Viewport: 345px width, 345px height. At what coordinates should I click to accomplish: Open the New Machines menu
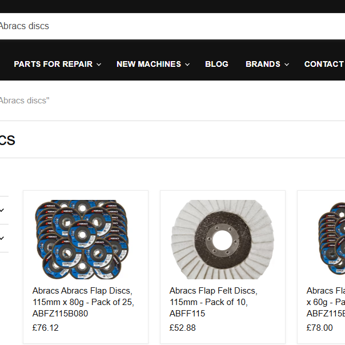click(149, 64)
